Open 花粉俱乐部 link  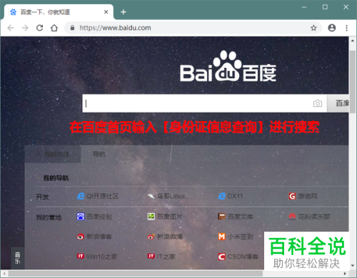(x=309, y=217)
